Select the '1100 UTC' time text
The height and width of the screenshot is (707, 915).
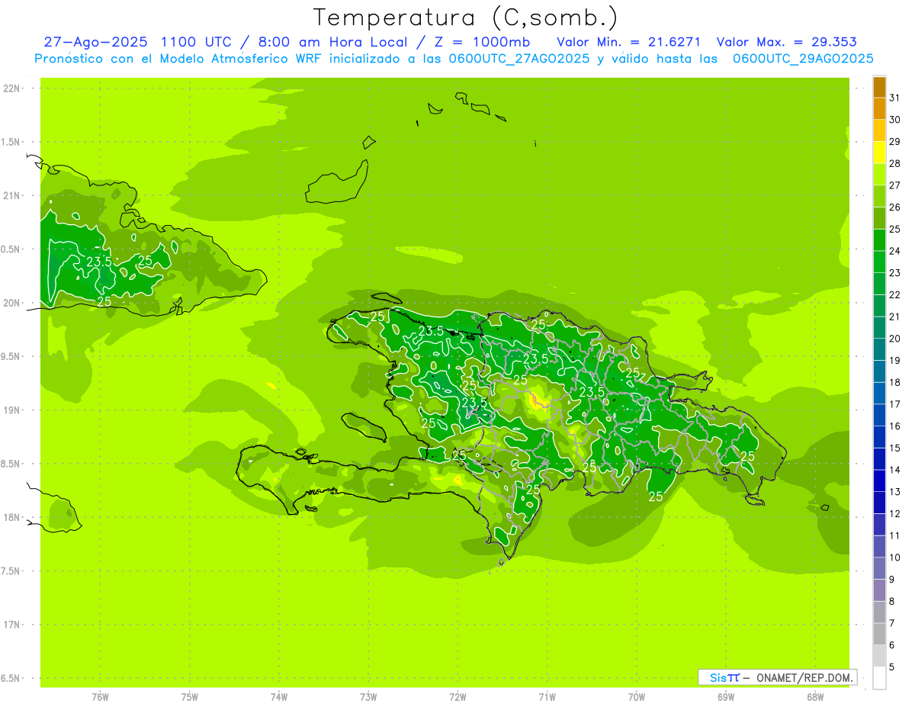point(197,42)
